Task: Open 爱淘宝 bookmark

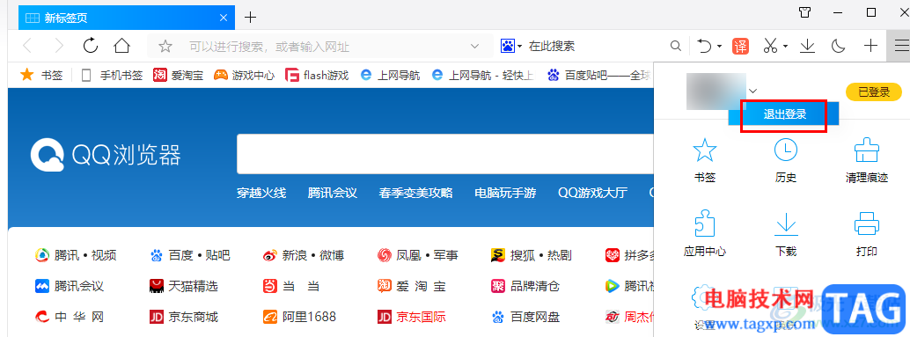Action: pyautogui.click(x=178, y=75)
